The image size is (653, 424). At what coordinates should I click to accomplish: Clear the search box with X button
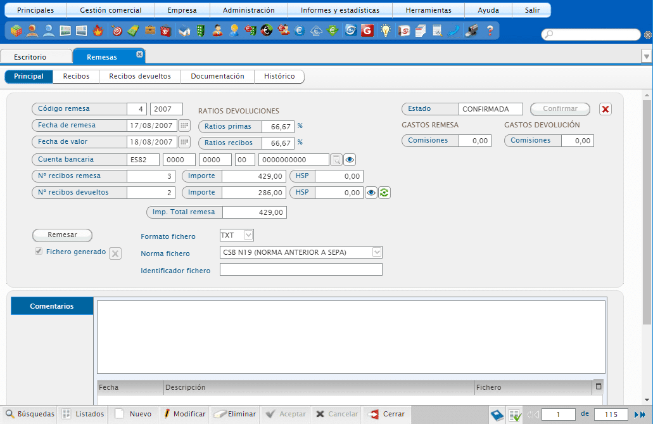click(648, 35)
